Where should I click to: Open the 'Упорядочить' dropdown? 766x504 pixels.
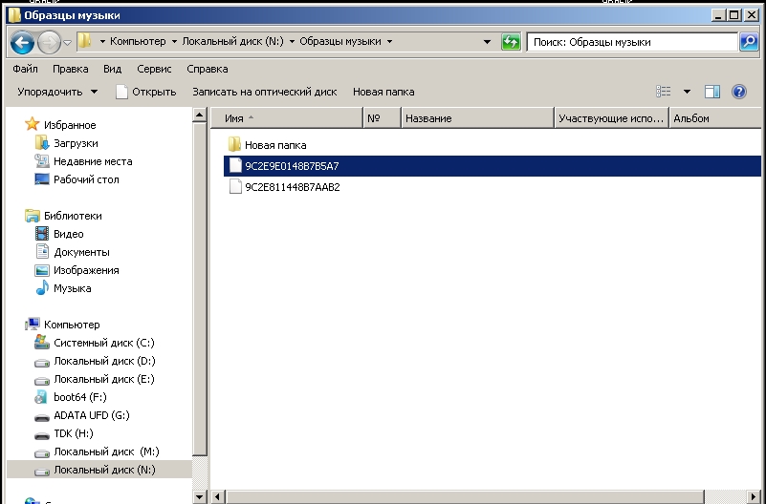57,92
